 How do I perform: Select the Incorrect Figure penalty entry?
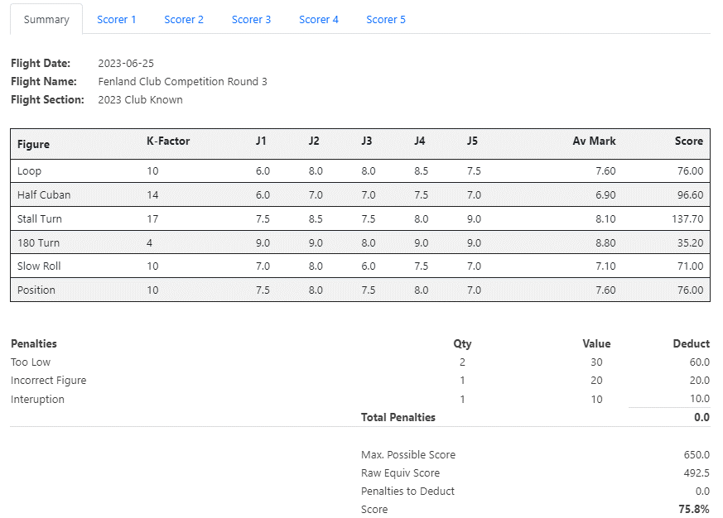49,381
